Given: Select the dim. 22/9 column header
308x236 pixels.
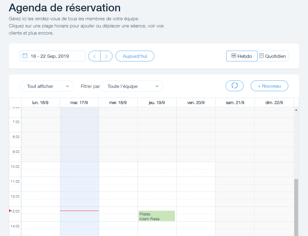Looking at the screenshot, I should click(x=274, y=103).
